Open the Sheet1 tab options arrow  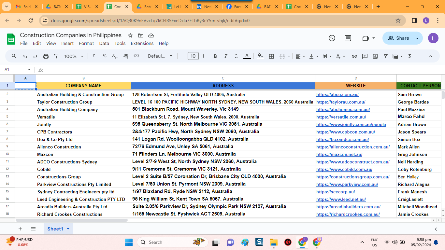coord(68,229)
